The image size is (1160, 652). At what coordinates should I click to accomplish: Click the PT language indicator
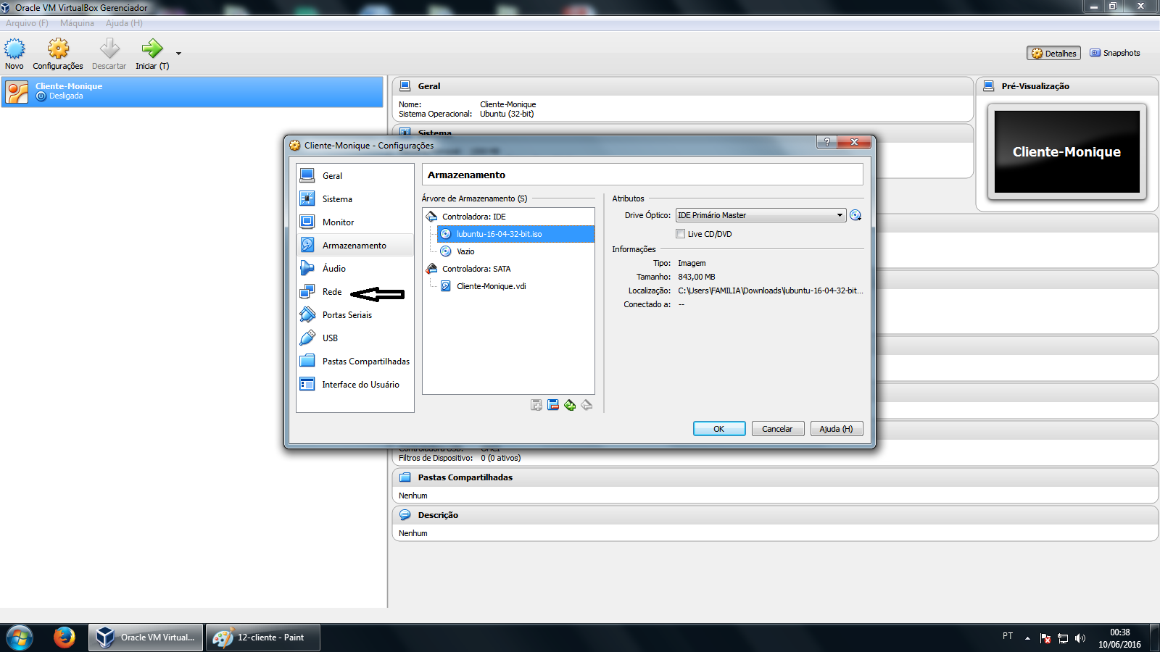(x=1008, y=635)
